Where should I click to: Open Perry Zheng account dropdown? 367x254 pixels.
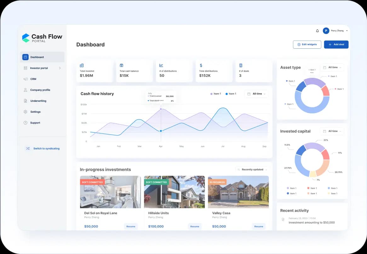(347, 31)
